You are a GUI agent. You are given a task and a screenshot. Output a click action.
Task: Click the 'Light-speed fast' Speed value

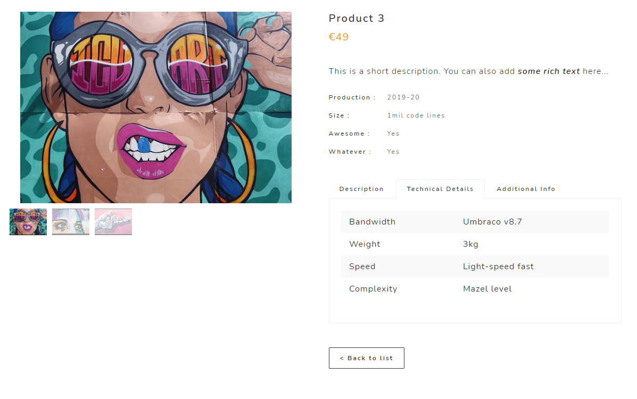pyautogui.click(x=498, y=267)
